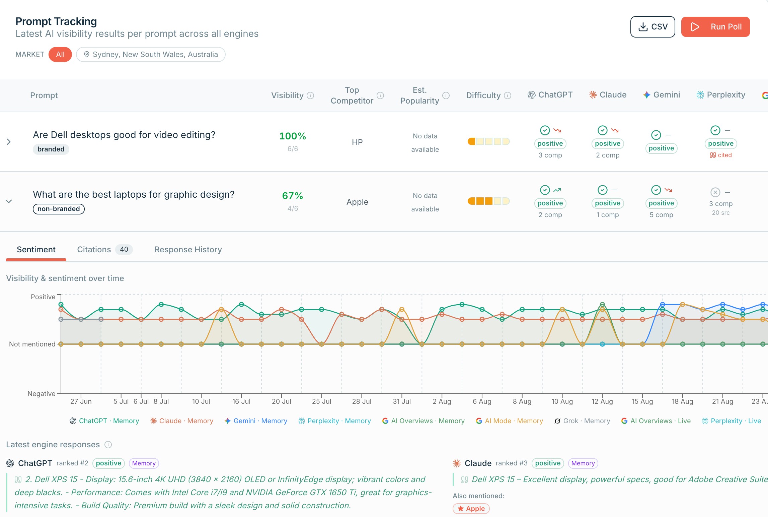This screenshot has height=517, width=768.
Task: Click the Est. Popularity info icon
Action: pos(446,95)
